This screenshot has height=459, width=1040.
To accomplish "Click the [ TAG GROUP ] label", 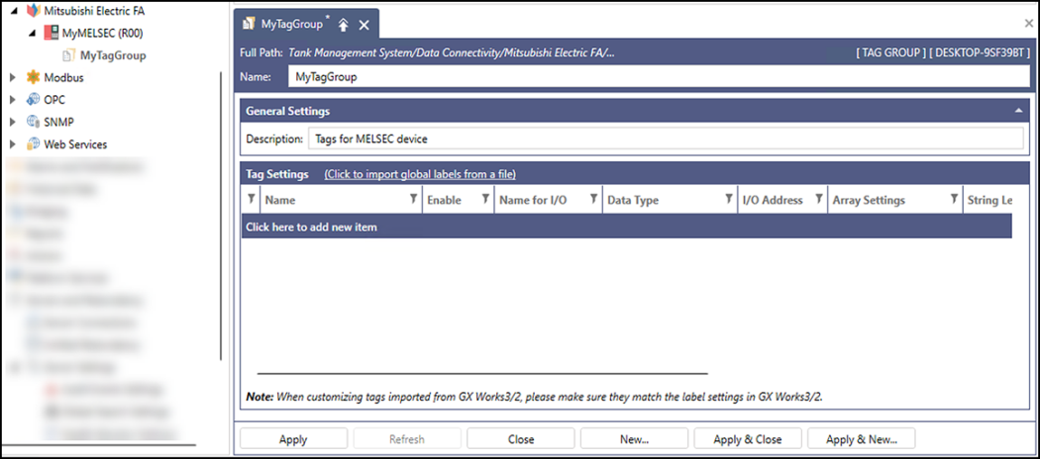I will 890,52.
